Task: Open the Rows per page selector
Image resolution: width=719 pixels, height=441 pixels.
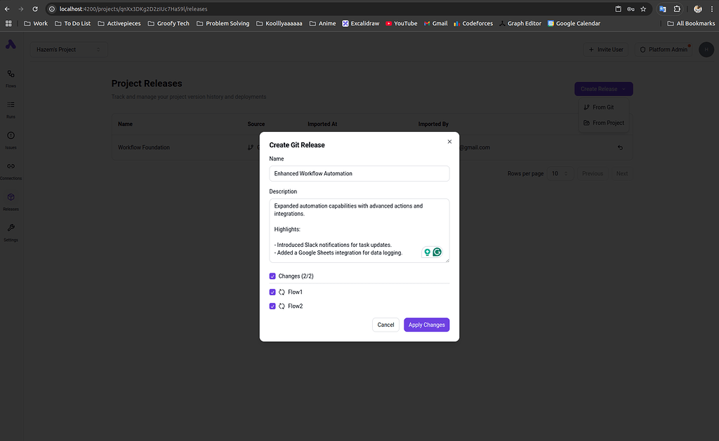Action: tap(560, 173)
